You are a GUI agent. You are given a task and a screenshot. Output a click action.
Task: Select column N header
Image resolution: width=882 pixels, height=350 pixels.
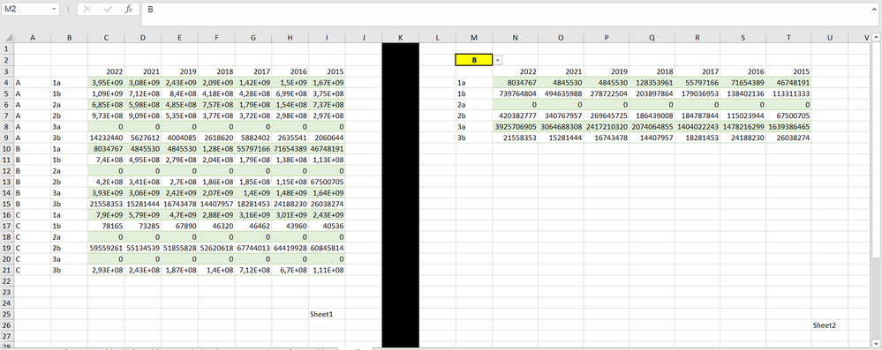click(x=516, y=38)
